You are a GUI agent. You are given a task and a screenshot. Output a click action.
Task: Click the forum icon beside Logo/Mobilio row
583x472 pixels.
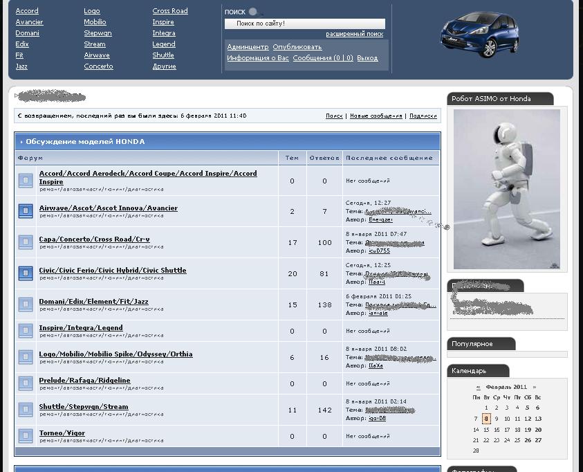[x=26, y=357]
